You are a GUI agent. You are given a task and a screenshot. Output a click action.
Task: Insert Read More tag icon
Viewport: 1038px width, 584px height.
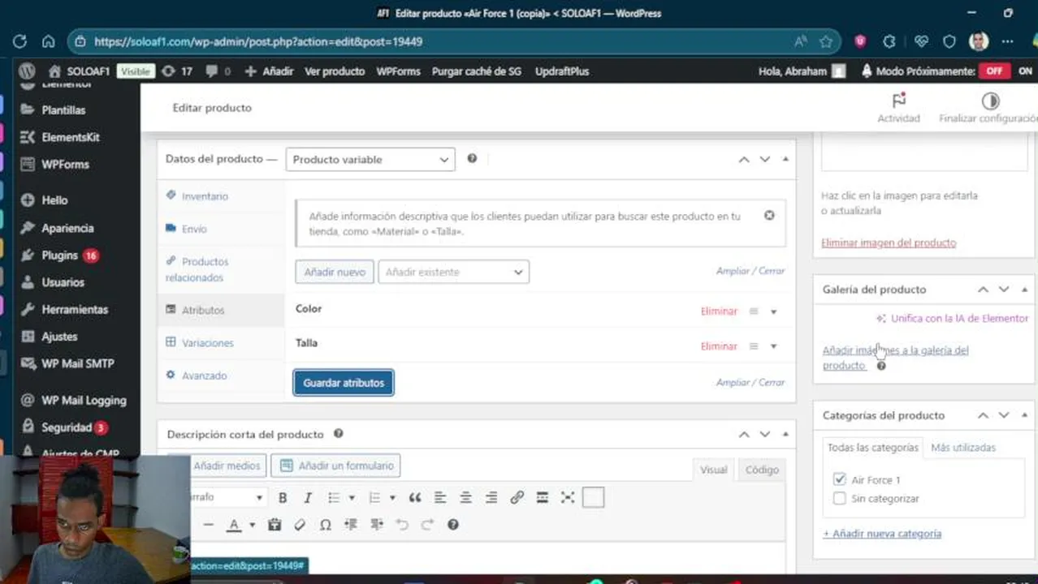pos(542,498)
